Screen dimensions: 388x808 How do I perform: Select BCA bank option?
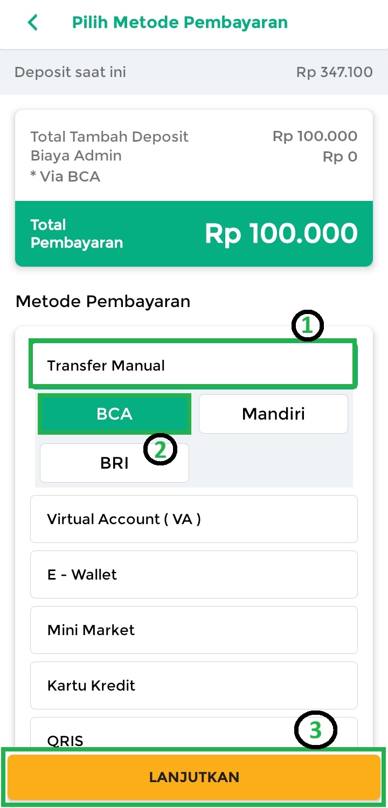(x=114, y=414)
